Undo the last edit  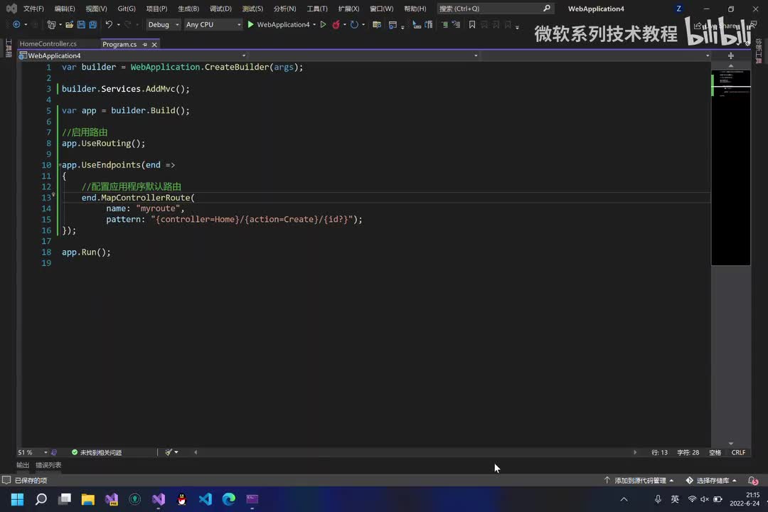pos(109,24)
